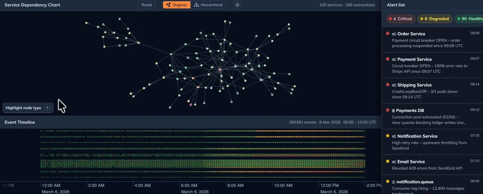Open the Shipping Service alert
The width and height of the screenshot is (483, 194).
432,91
